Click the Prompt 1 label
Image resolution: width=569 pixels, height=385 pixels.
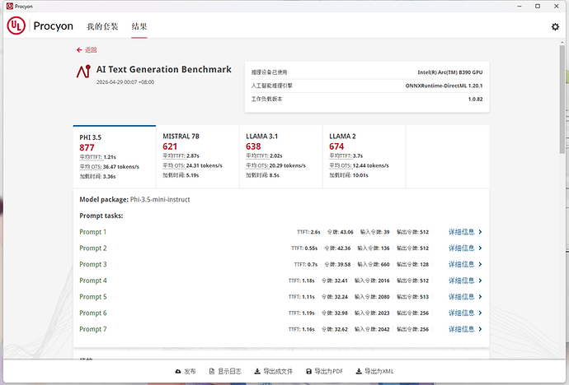(93, 232)
